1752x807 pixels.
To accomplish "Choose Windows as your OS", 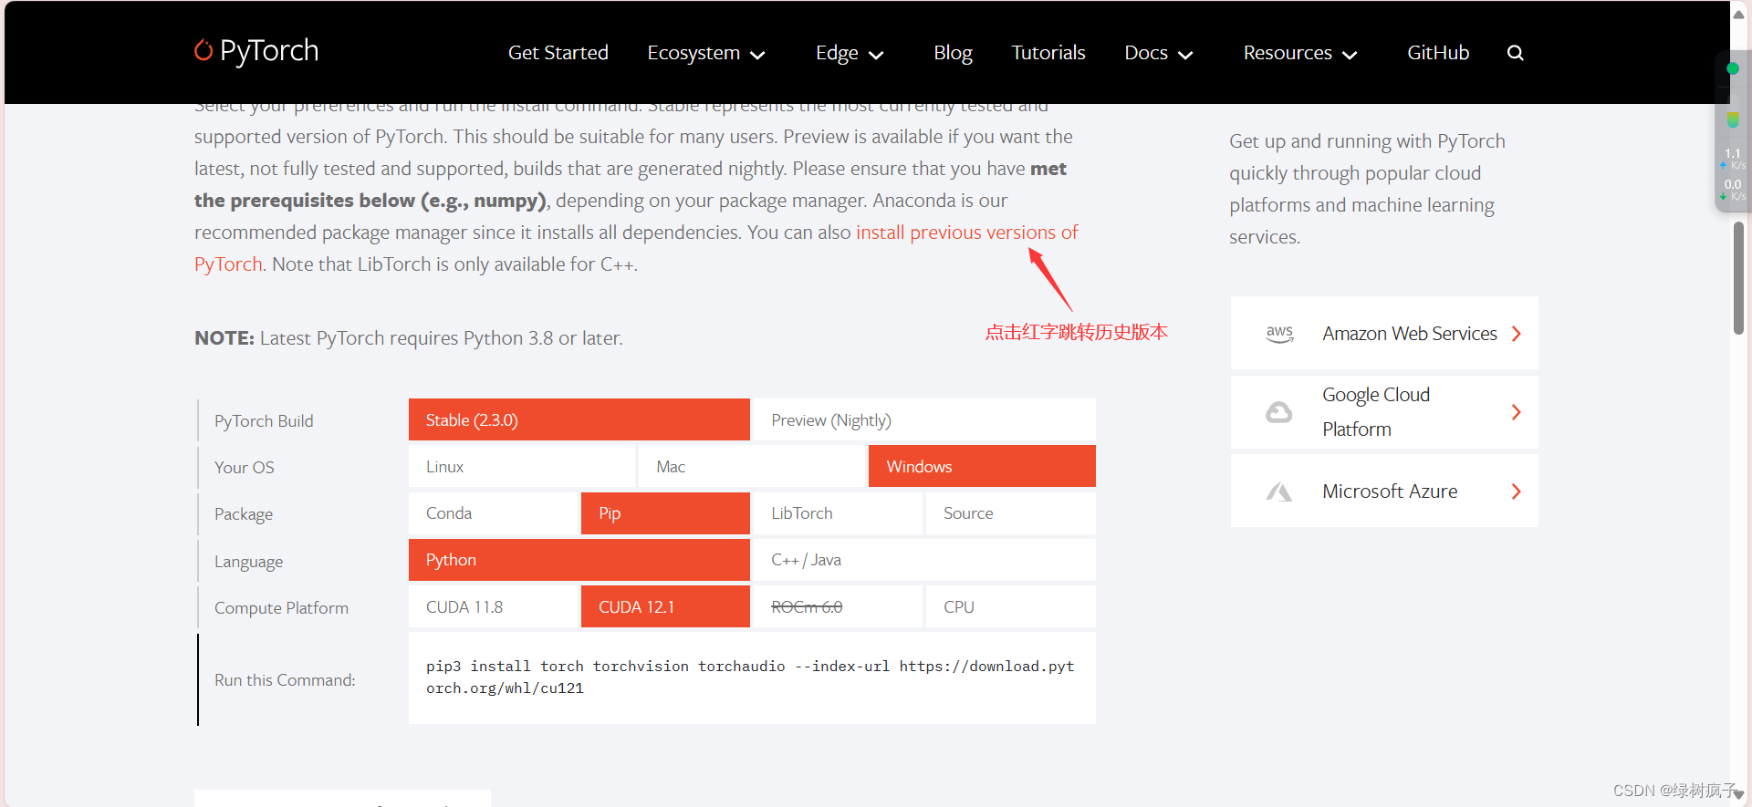I will coord(982,466).
